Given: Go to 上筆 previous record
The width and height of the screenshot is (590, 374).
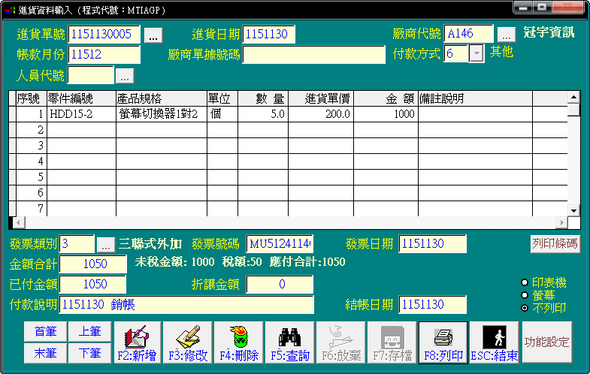Looking at the screenshot, I should (90, 331).
